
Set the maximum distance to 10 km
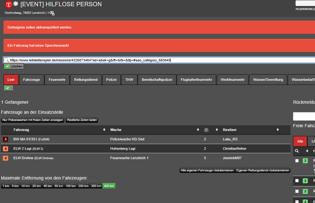(25, 186)
